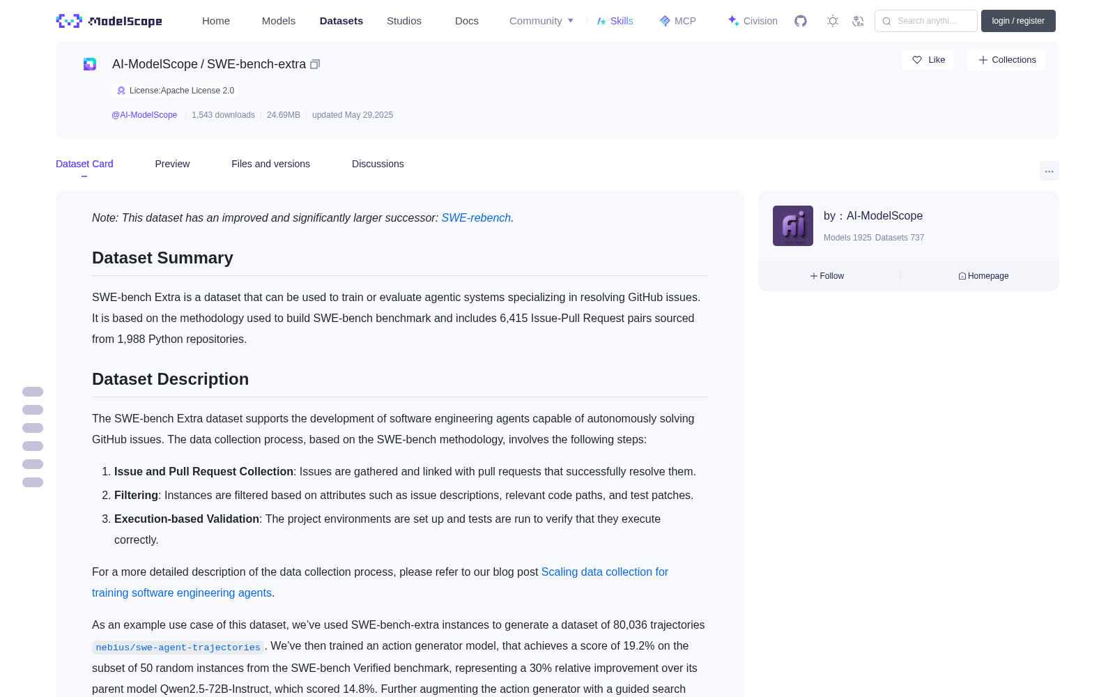The height and width of the screenshot is (697, 1115).
Task: Open the nebius/swe-agent-trajectories link
Action: [178, 648]
